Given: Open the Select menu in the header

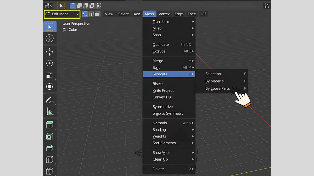Looking at the screenshot, I should 124,14.
